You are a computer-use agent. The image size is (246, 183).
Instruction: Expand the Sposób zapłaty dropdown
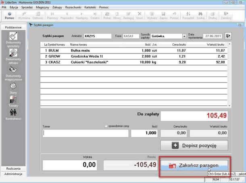(184, 36)
